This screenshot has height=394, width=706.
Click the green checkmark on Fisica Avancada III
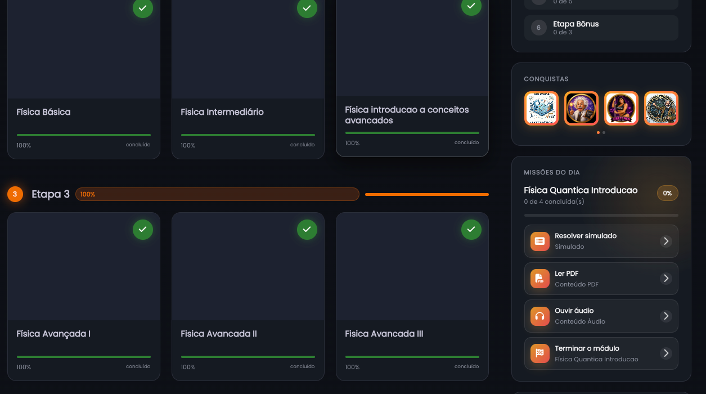[471, 230]
